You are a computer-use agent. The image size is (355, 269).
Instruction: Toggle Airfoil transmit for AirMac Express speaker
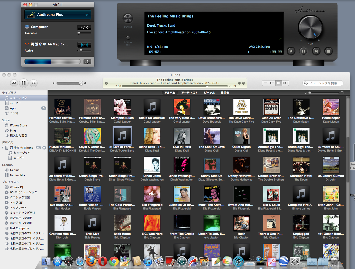click(x=84, y=45)
